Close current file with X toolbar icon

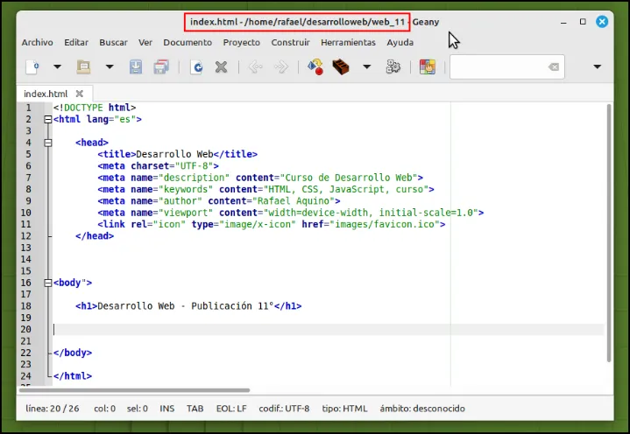point(221,66)
